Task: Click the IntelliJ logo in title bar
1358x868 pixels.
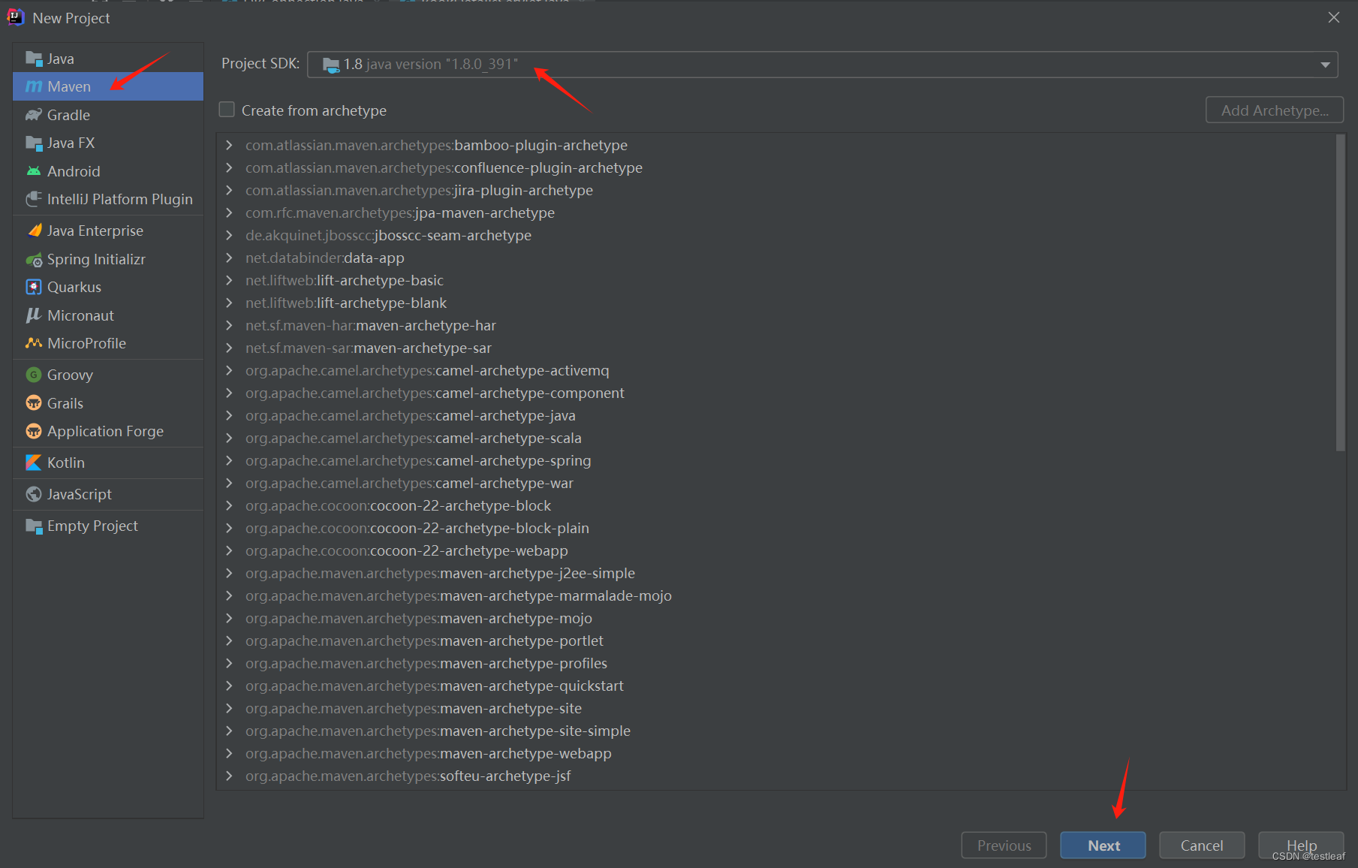Action: (x=16, y=17)
